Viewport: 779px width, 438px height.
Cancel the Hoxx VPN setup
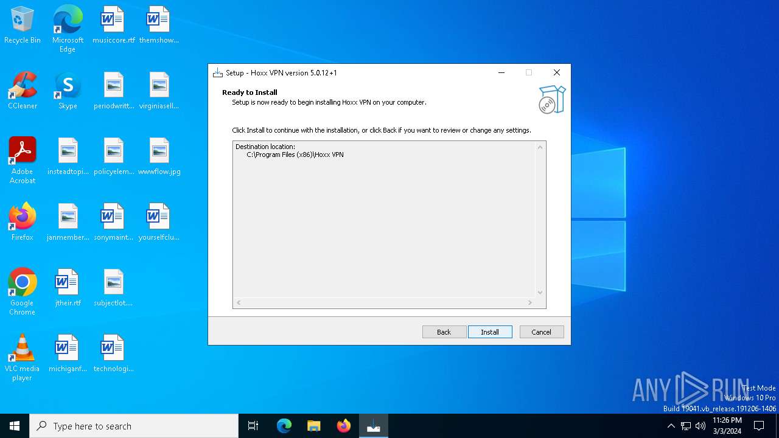tap(542, 332)
